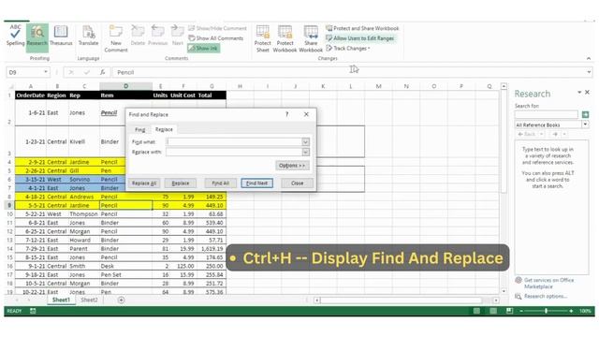Image resolution: width=599 pixels, height=337 pixels.
Task: Toggle Show/Hide Comment
Action: (217, 28)
